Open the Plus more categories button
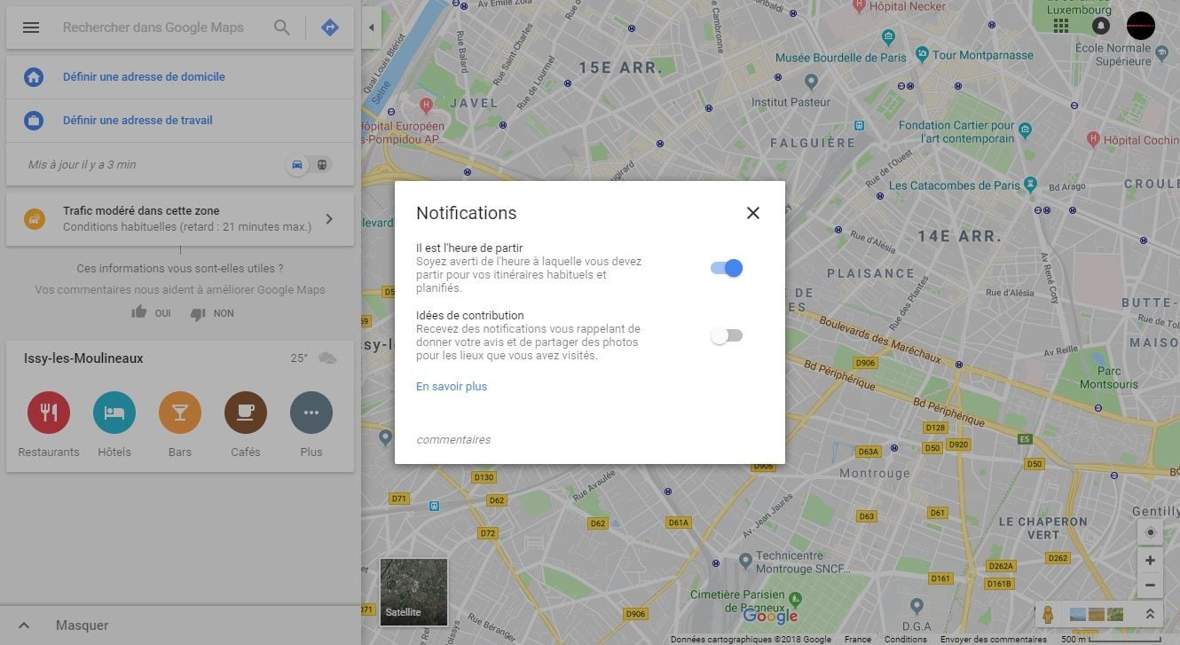 tap(311, 413)
